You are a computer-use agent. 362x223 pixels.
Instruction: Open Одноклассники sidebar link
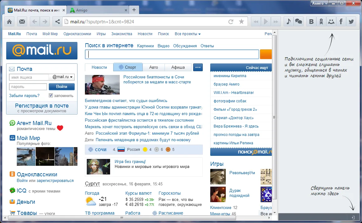click(x=37, y=174)
